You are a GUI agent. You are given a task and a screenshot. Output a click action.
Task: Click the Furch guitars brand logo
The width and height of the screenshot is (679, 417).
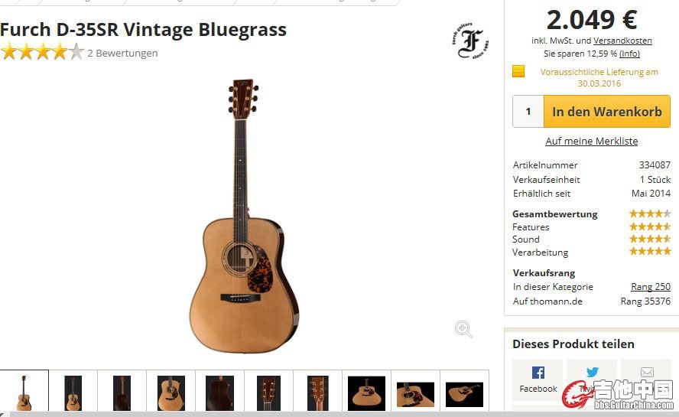pyautogui.click(x=470, y=41)
